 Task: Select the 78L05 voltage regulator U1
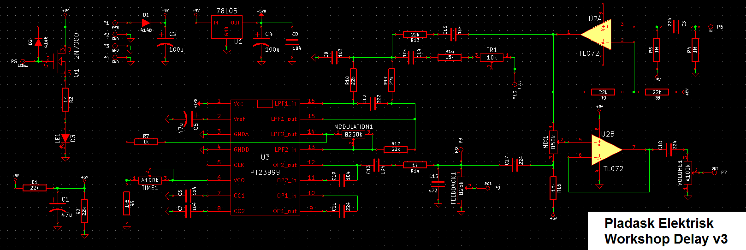[226, 28]
